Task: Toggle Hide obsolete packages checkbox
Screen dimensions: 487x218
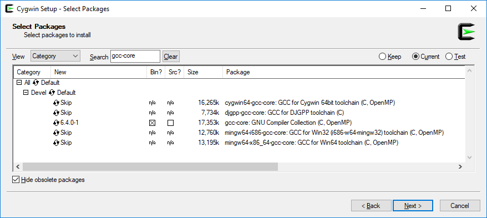Action: (x=16, y=180)
